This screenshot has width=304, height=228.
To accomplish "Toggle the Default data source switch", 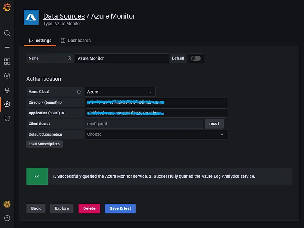I will tap(196, 58).
